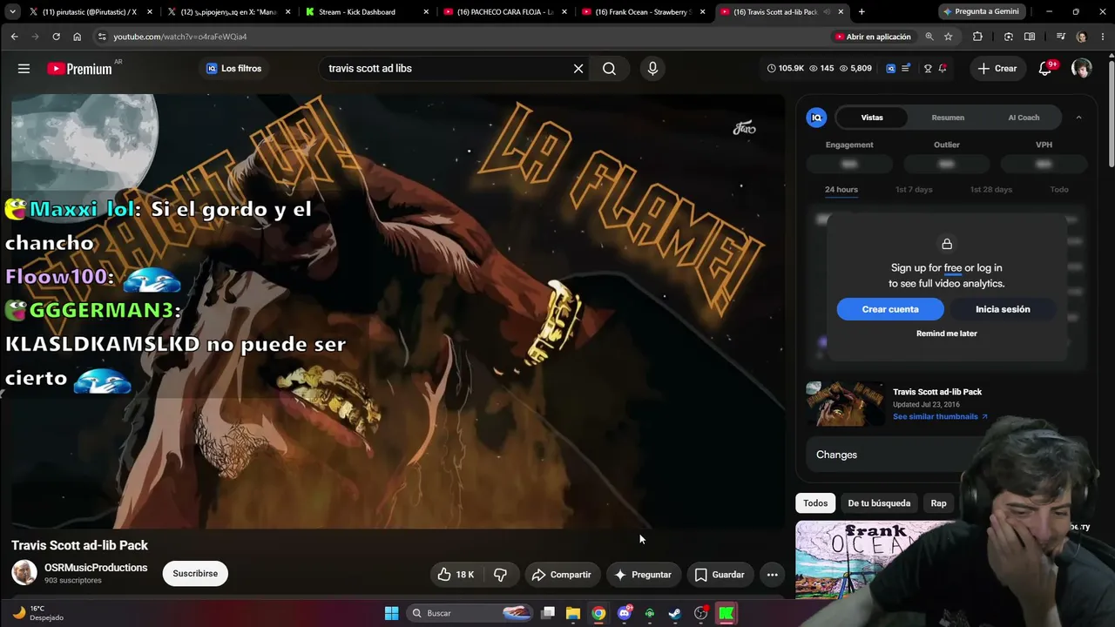Click the Preguntar ask button
Image resolution: width=1115 pixels, height=627 pixels.
642,575
